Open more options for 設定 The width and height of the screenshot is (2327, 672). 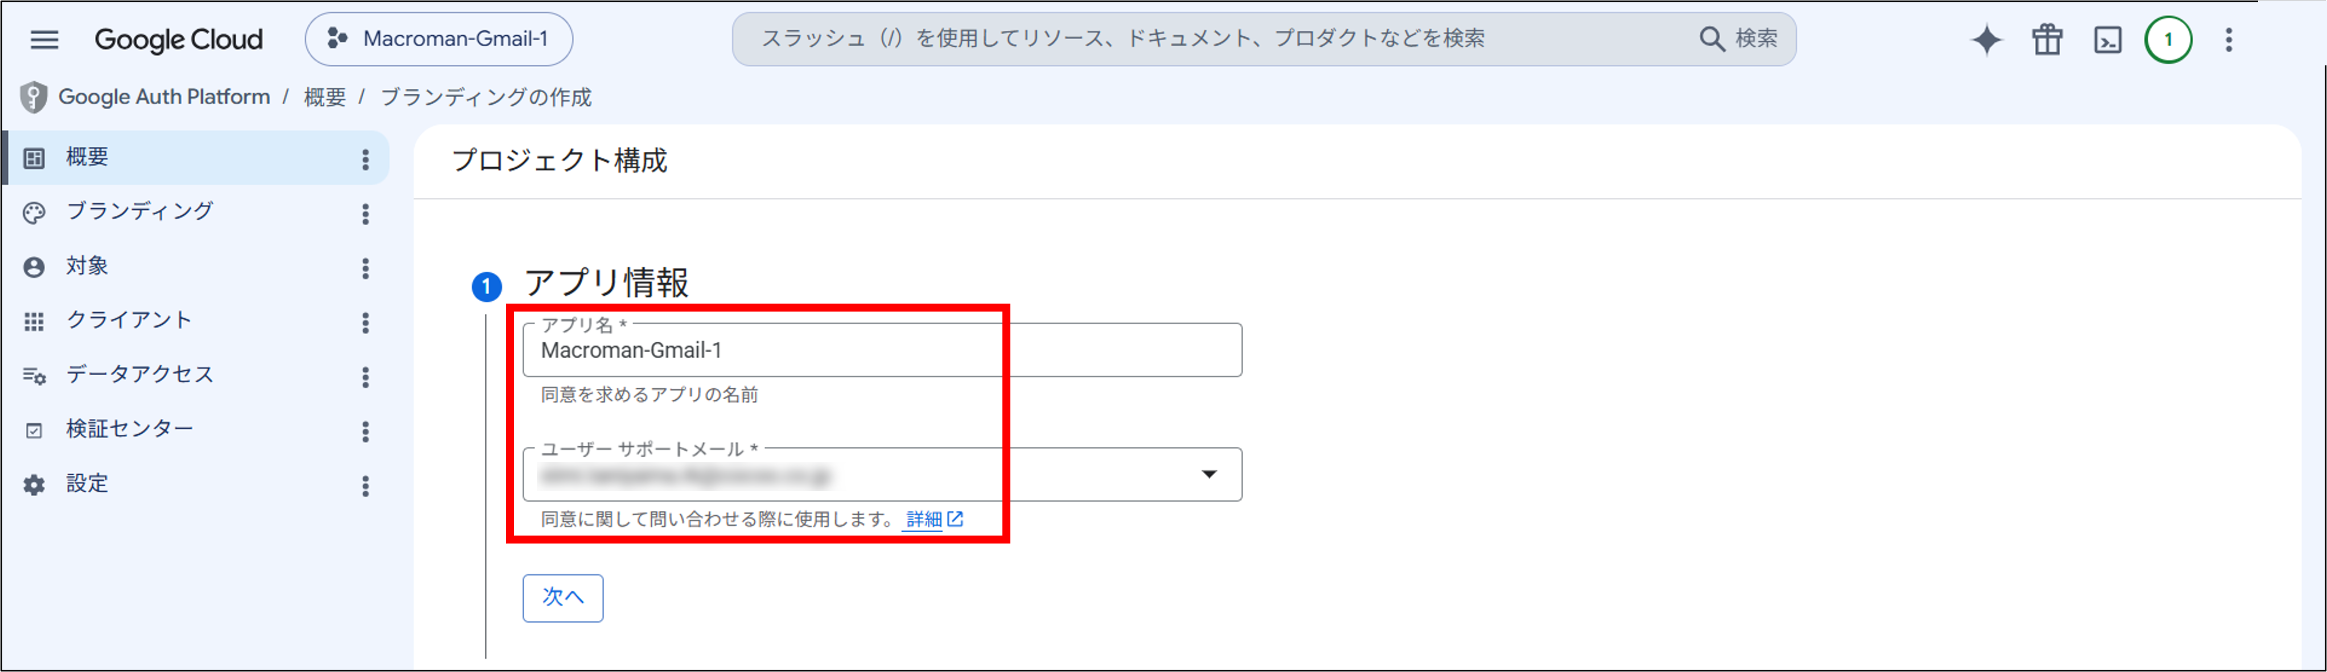(365, 486)
